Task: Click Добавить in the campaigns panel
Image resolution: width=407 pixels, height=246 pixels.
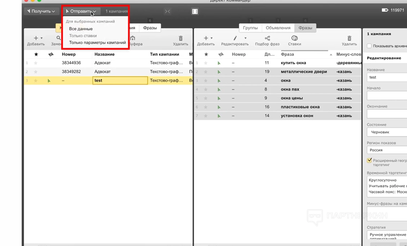Action: click(x=36, y=41)
